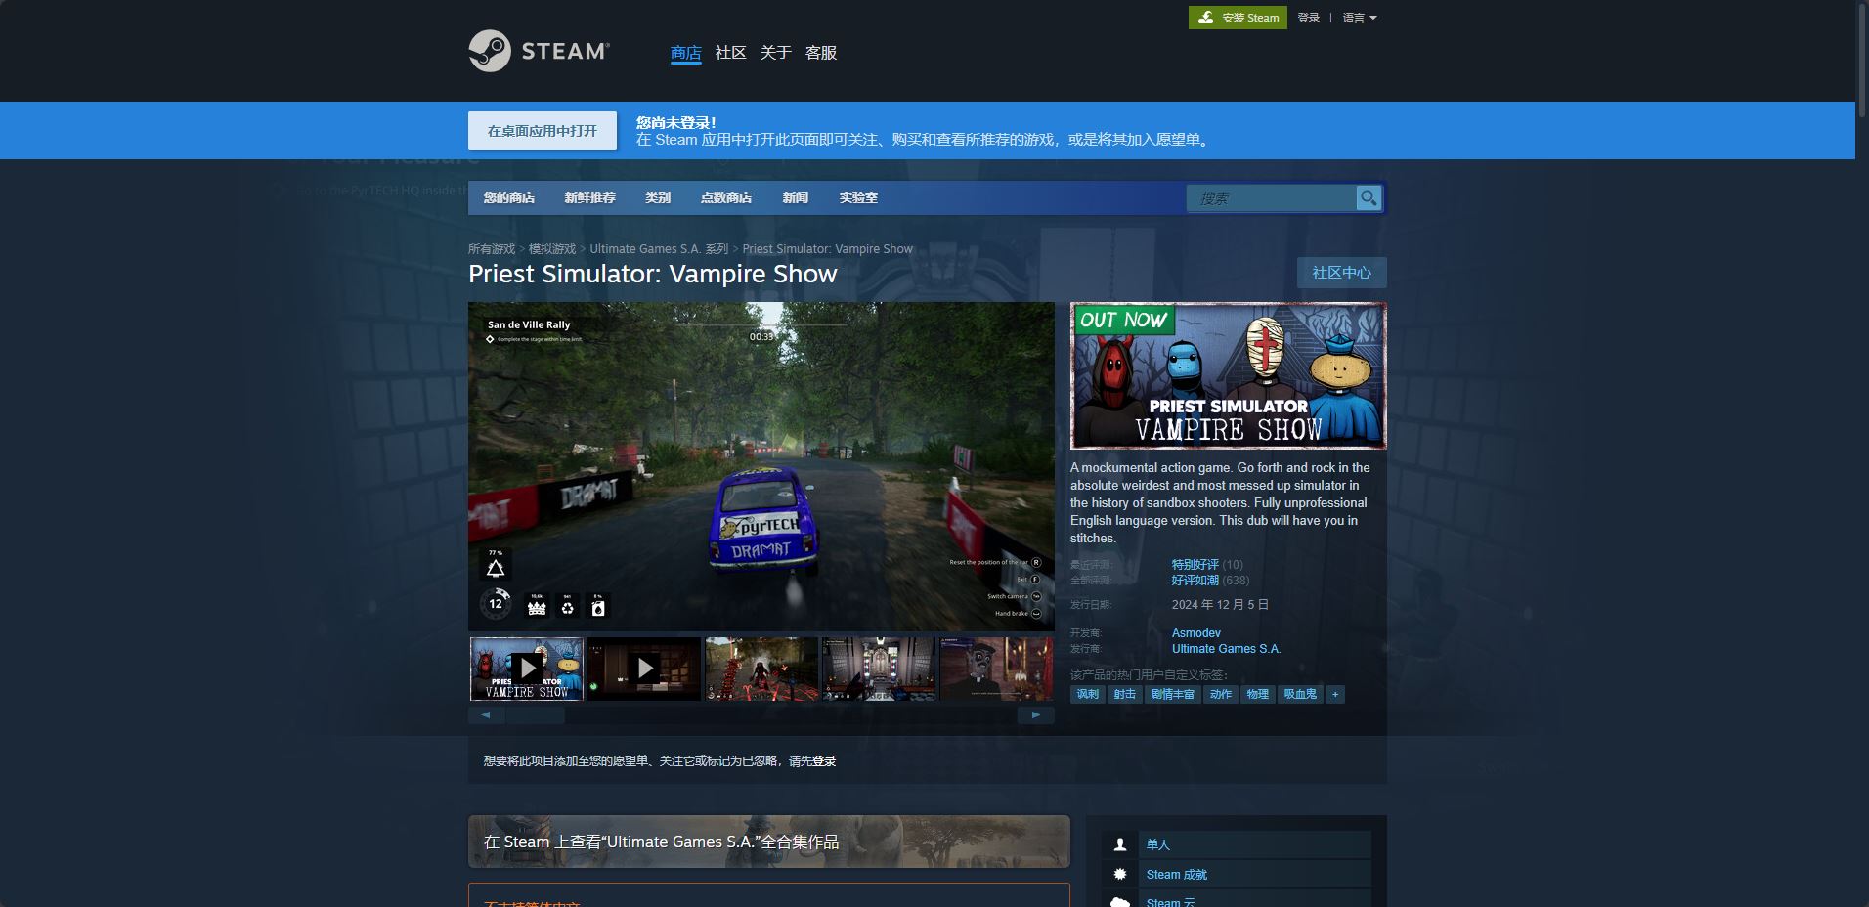The width and height of the screenshot is (1869, 907).
Task: Click the search magnifier icon
Action: point(1369,198)
